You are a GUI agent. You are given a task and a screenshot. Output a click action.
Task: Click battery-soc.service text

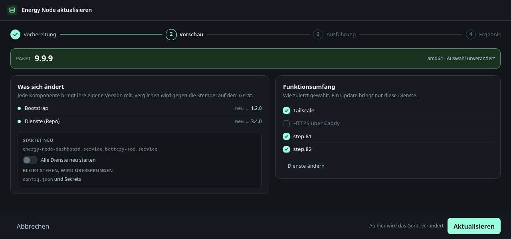tap(131, 149)
